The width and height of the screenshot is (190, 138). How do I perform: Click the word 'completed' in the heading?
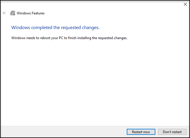click(42, 28)
